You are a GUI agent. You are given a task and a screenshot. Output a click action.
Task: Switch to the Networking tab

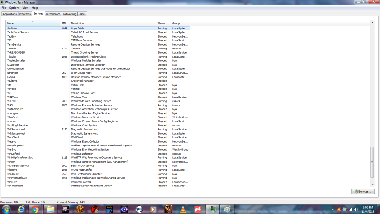tap(69, 14)
